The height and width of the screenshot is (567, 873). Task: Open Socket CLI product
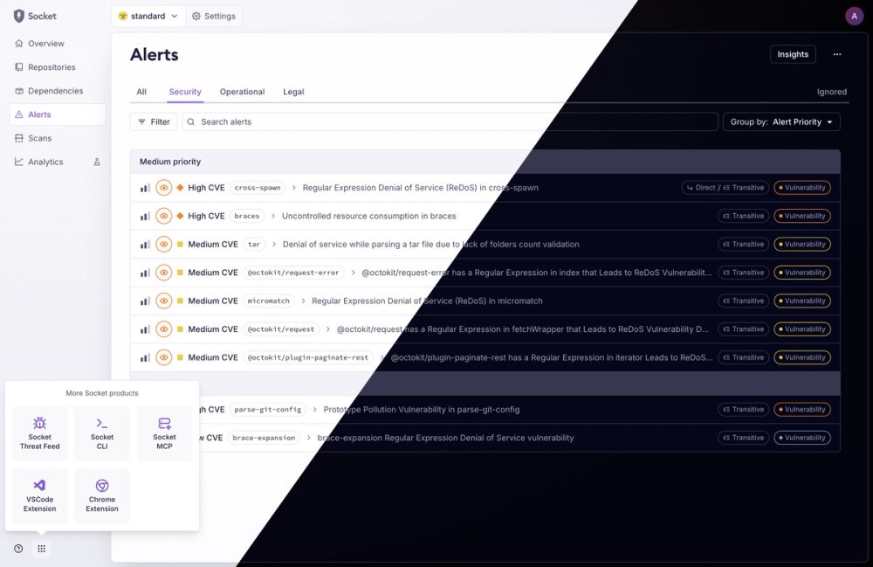(x=102, y=433)
